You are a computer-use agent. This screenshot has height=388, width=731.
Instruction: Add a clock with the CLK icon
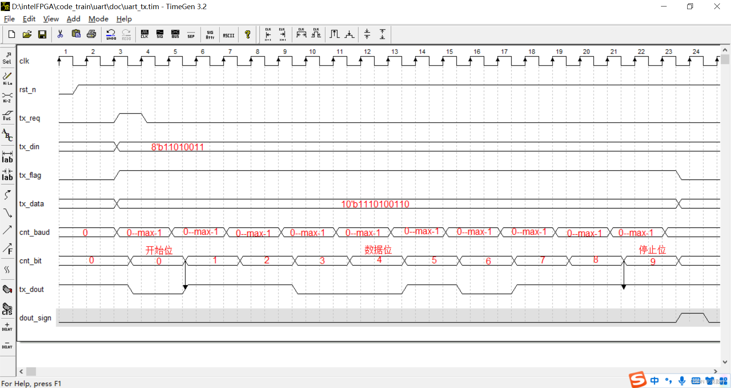pos(145,34)
